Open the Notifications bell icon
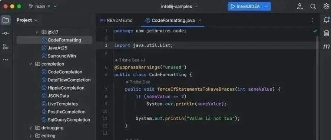The image size is (331, 140). [x=326, y=20]
